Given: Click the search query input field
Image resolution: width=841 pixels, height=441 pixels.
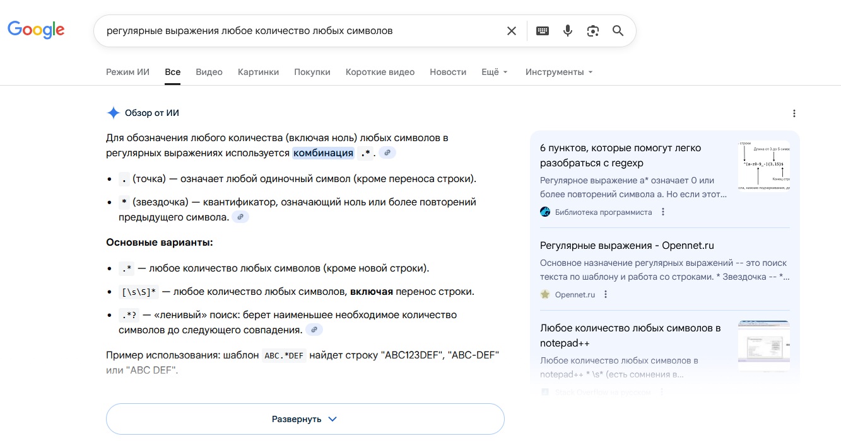Looking at the screenshot, I should click(297, 31).
